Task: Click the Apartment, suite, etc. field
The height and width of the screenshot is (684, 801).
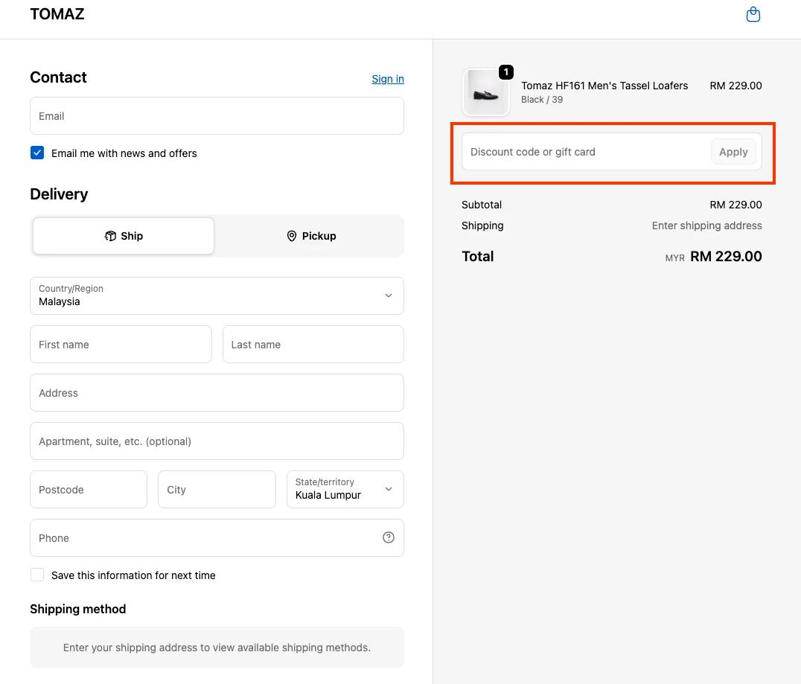Action: (x=217, y=441)
